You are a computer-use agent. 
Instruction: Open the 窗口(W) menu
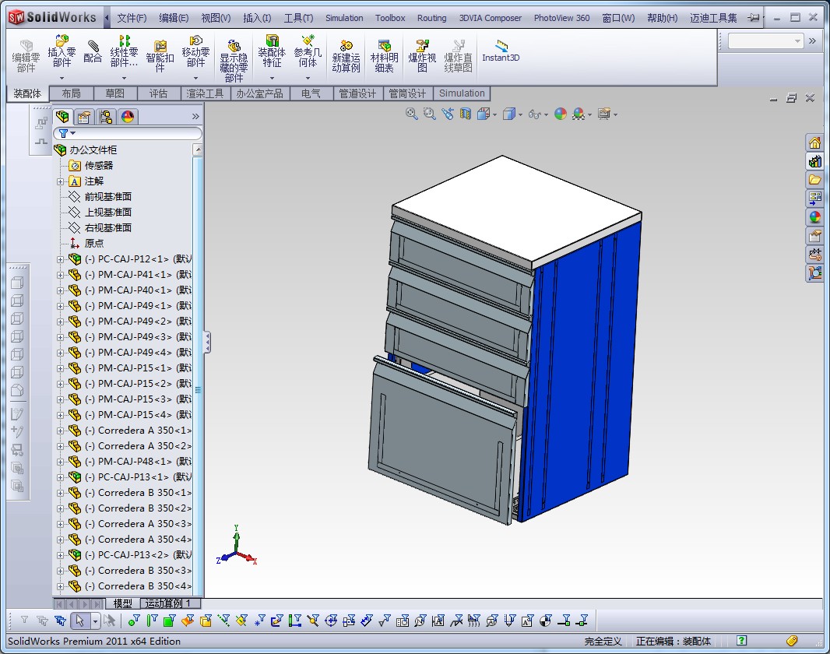click(x=618, y=18)
